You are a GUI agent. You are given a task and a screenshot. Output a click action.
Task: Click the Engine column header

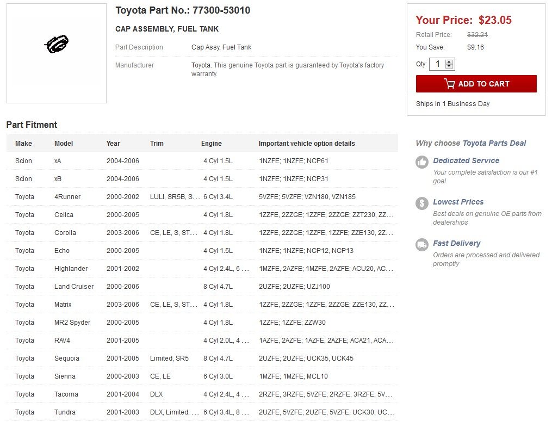pyautogui.click(x=211, y=143)
